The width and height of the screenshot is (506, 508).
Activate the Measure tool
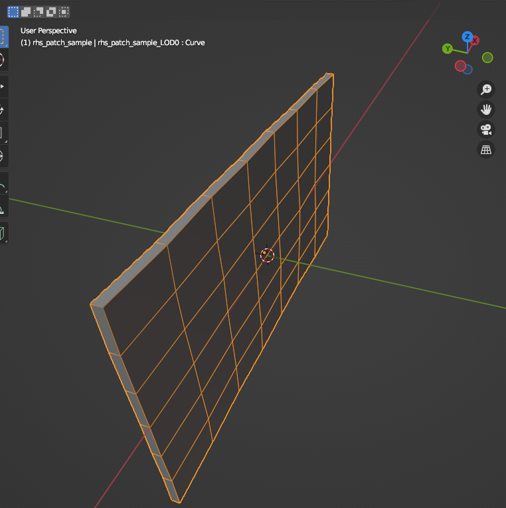pyautogui.click(x=2, y=209)
